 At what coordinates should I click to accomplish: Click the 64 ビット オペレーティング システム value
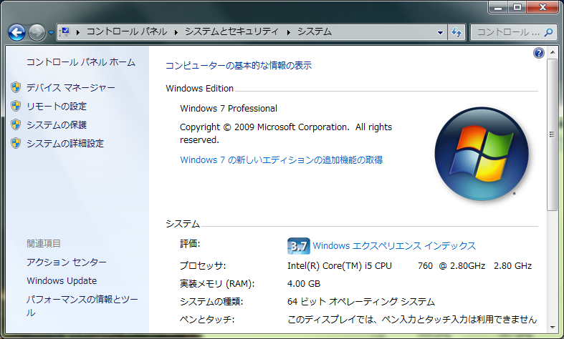360,302
